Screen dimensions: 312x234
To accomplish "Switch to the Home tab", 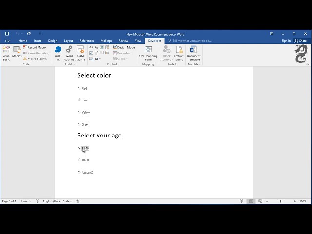I will pos(23,41).
